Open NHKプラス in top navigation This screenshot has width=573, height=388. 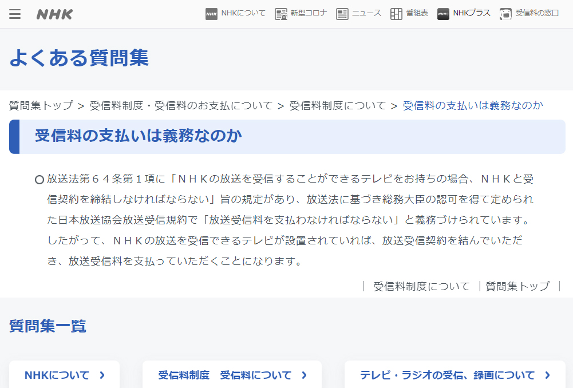(472, 13)
